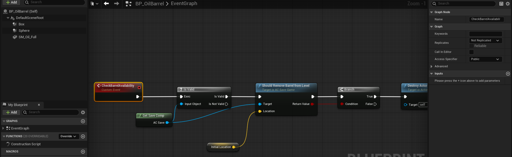Screen dimensions: 512x157
Task: Open the bookmarks dropdown in graph toolbar
Action: (x=94, y=4)
